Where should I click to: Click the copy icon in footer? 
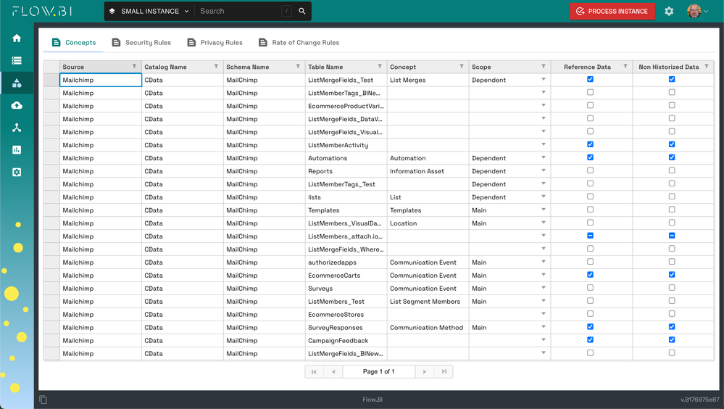pos(43,400)
